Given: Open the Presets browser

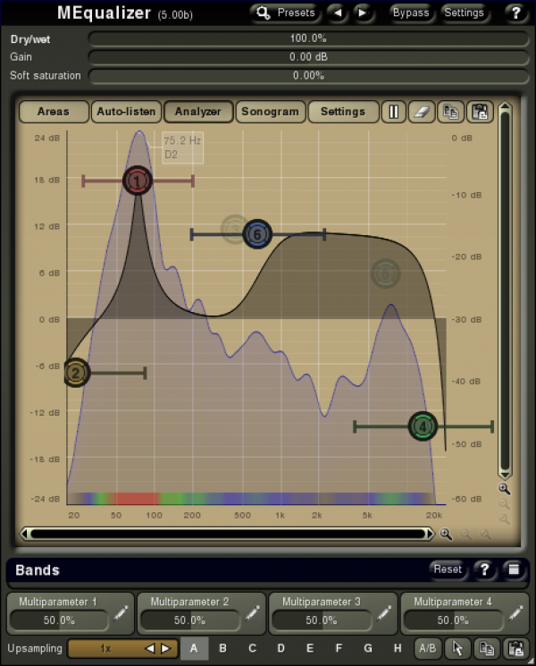Looking at the screenshot, I should [285, 13].
